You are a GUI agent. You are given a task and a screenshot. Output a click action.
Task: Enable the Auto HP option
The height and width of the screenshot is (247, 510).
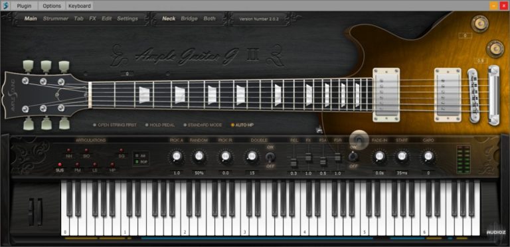(x=242, y=125)
